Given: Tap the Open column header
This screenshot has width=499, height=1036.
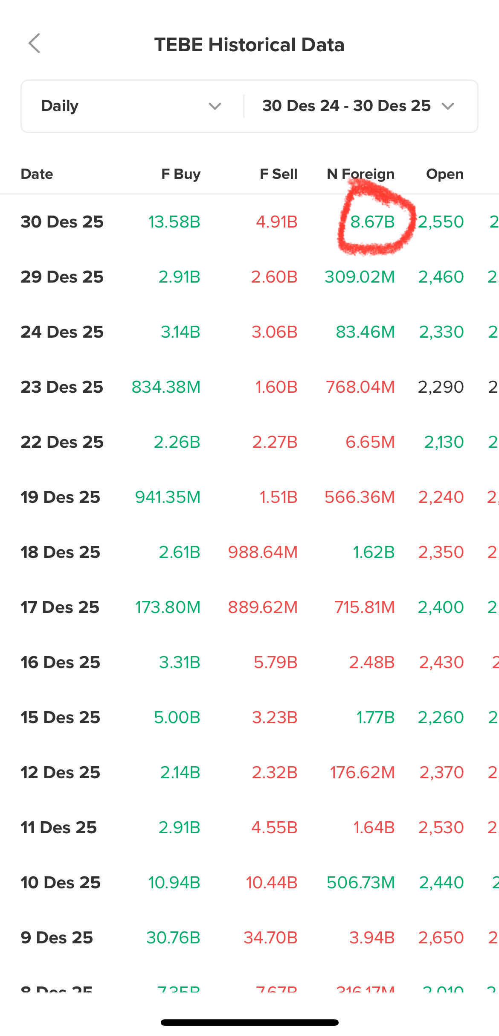Looking at the screenshot, I should pyautogui.click(x=444, y=174).
